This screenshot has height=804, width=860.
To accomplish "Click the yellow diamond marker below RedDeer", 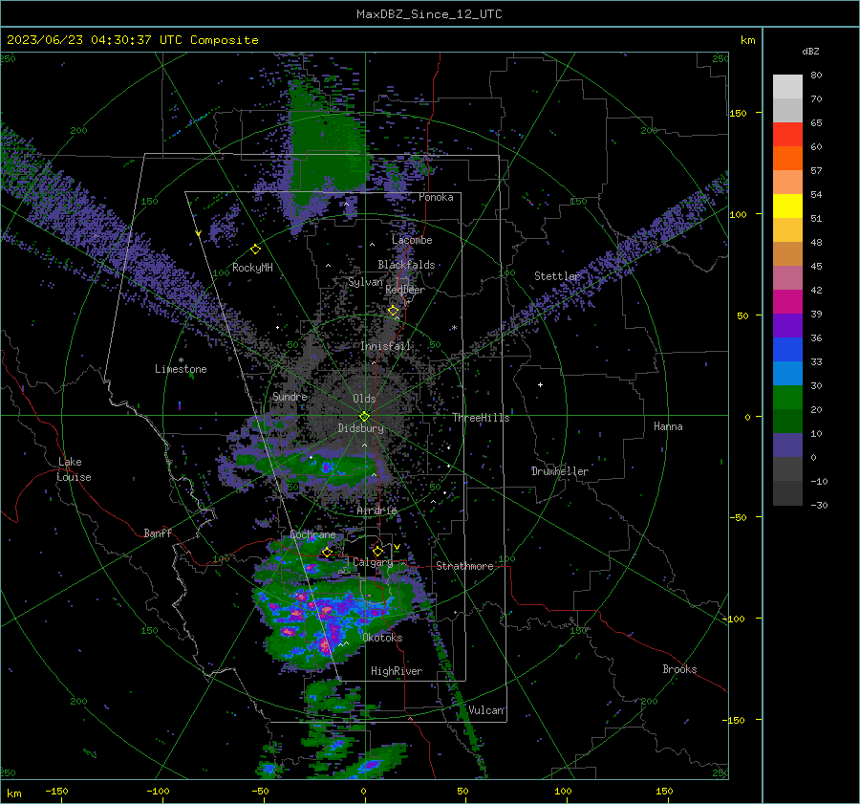I will [x=394, y=311].
